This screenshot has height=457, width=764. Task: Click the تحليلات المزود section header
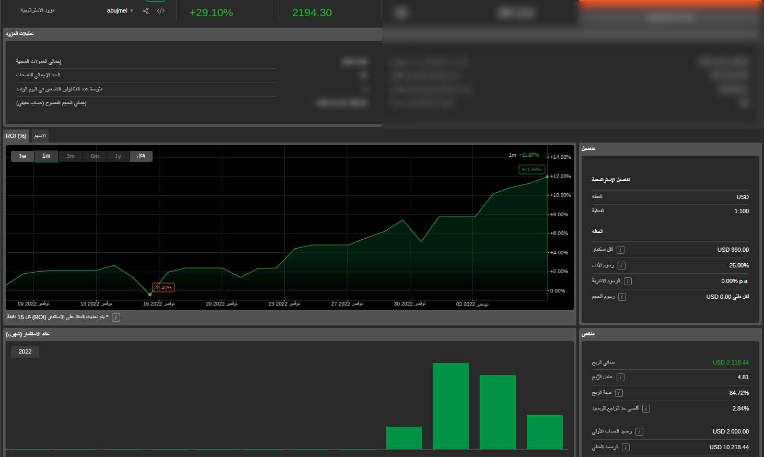20,33
